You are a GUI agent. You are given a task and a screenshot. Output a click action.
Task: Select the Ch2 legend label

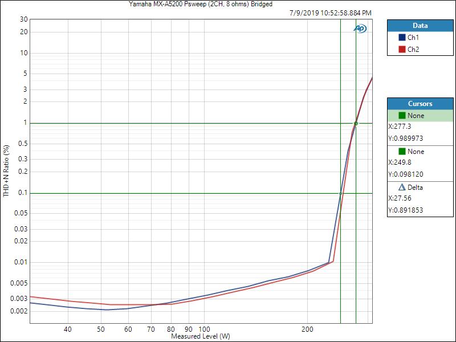coord(413,50)
